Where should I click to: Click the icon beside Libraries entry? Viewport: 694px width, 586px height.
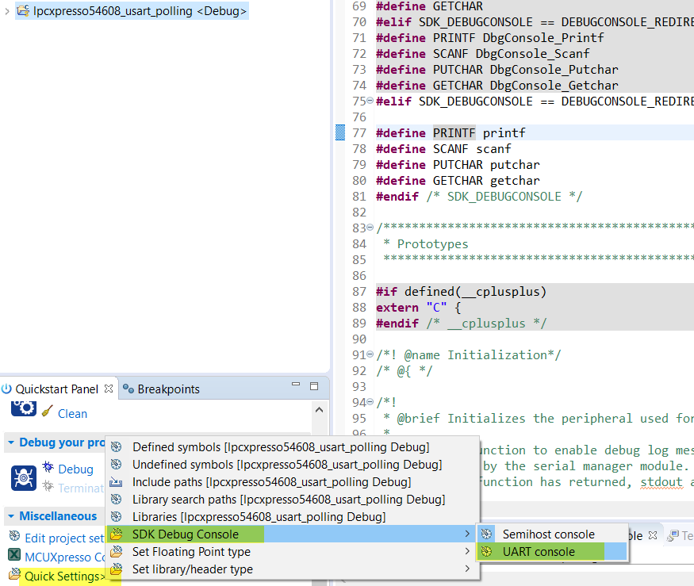tap(117, 516)
